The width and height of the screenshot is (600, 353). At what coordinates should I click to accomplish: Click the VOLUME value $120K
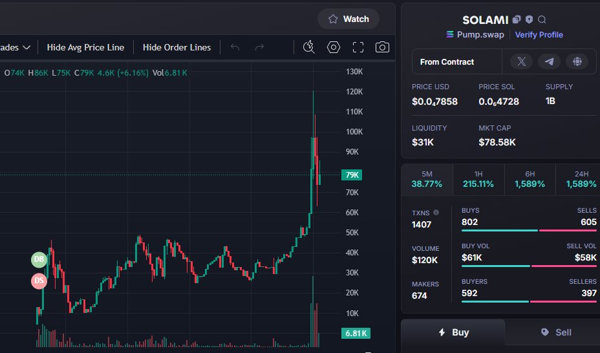pos(425,260)
